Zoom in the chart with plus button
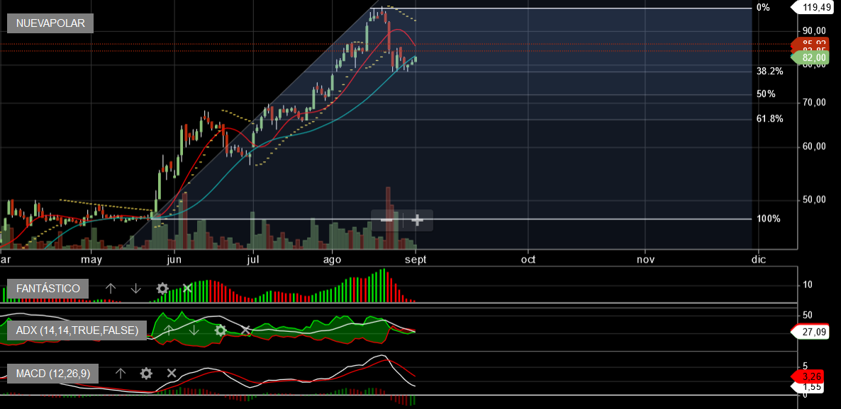Image resolution: width=841 pixels, height=409 pixels. point(418,220)
